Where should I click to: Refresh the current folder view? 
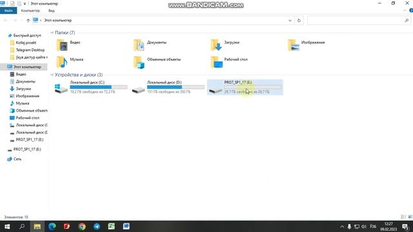299,20
